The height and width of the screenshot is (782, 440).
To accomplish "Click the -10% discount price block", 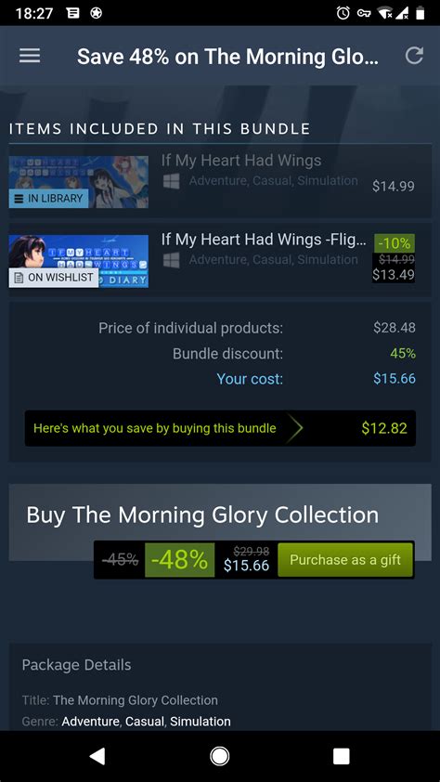I will (x=394, y=258).
